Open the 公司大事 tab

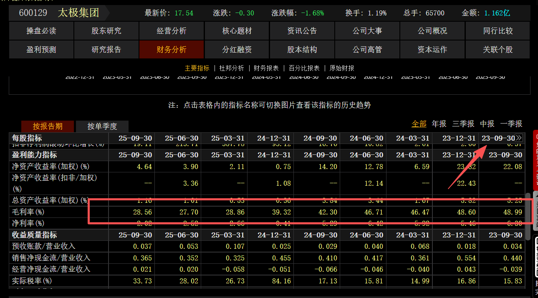click(x=367, y=31)
